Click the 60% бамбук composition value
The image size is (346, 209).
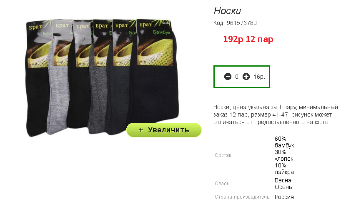coord(285,155)
